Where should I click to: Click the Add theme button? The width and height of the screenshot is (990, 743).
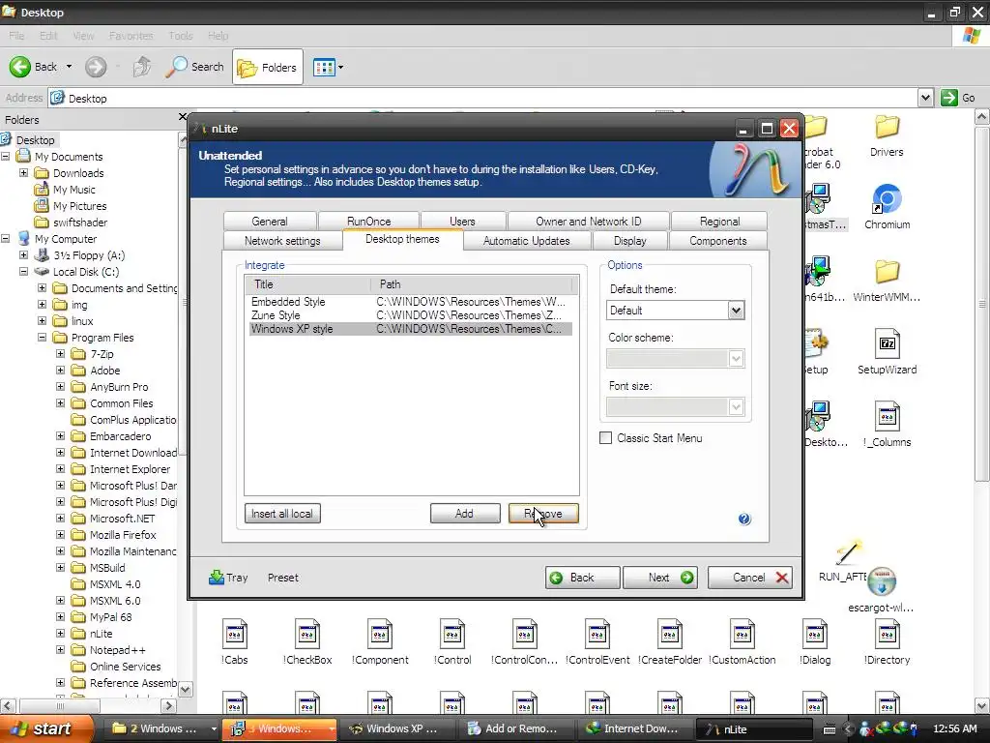point(465,514)
